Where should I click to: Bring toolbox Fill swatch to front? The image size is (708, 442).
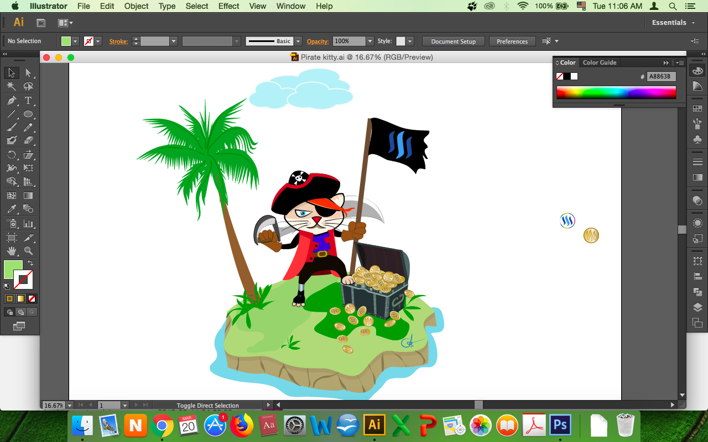pos(13,270)
